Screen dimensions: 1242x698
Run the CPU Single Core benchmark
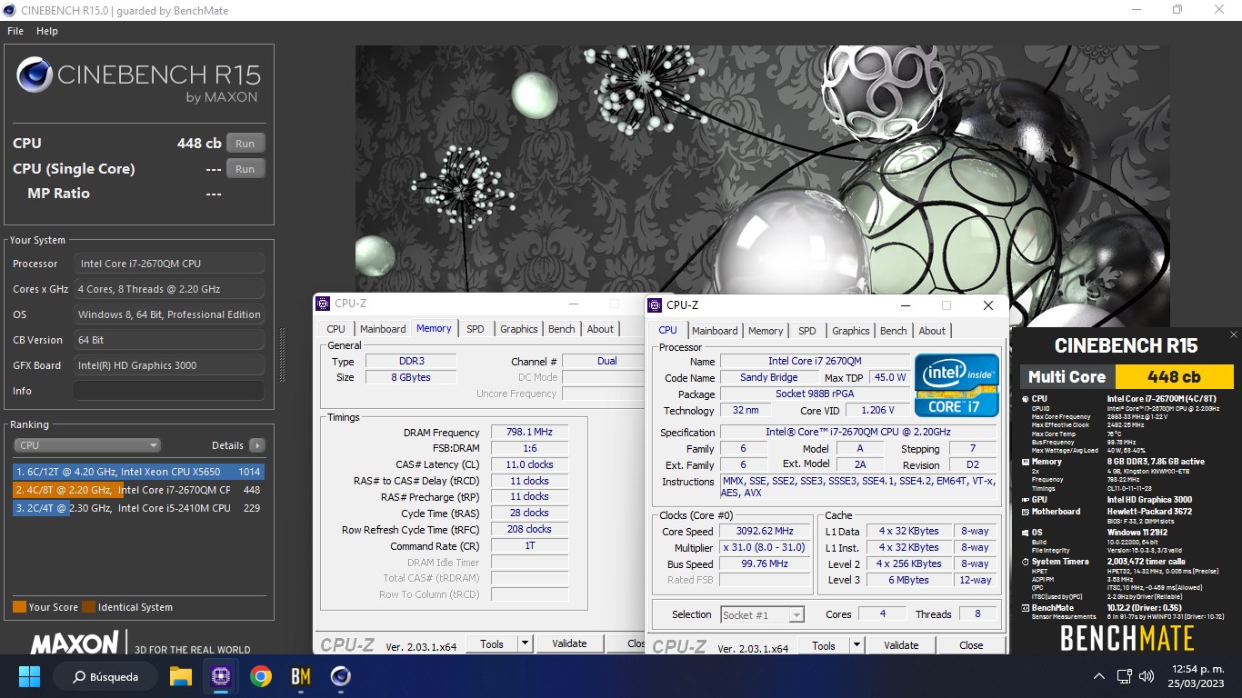tap(245, 169)
